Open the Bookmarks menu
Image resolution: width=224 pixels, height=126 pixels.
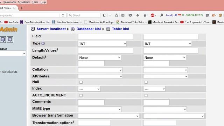tap(9, 2)
